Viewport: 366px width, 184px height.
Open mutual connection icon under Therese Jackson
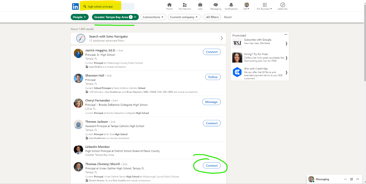coord(87,138)
